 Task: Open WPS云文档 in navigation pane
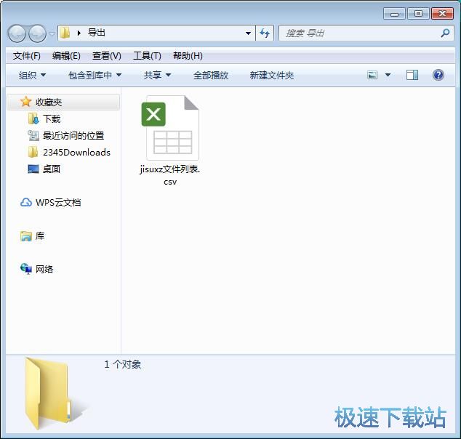(58, 203)
